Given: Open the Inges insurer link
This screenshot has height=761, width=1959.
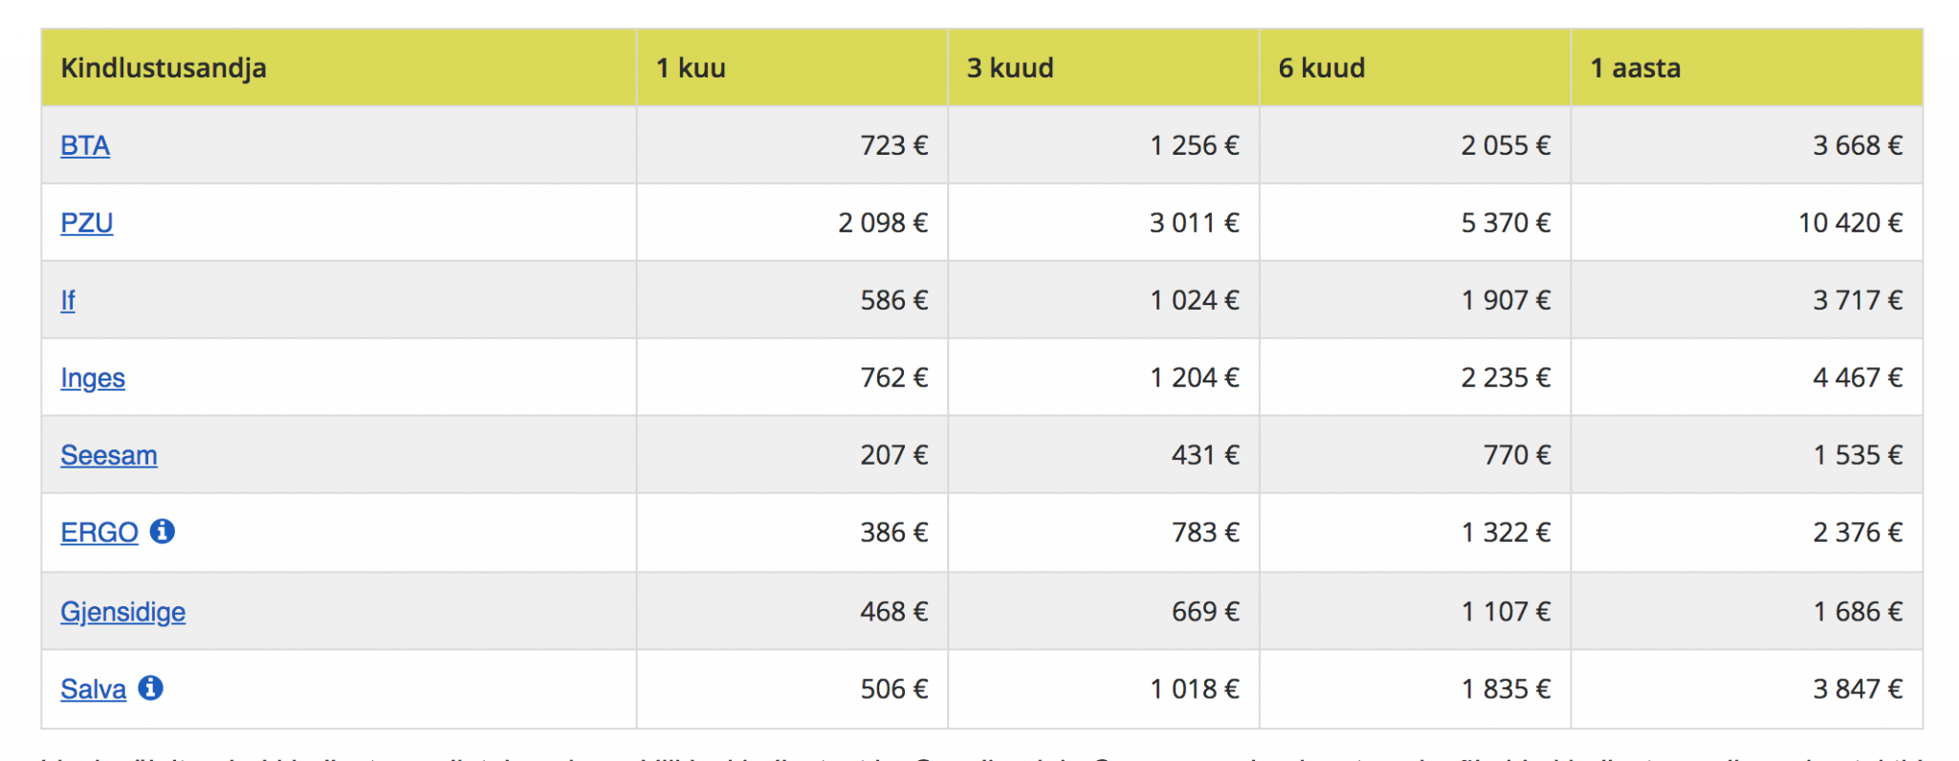Looking at the screenshot, I should [x=93, y=378].
